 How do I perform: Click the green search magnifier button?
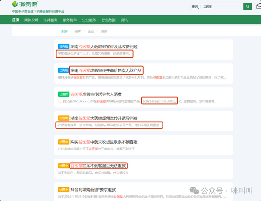click(248, 6)
